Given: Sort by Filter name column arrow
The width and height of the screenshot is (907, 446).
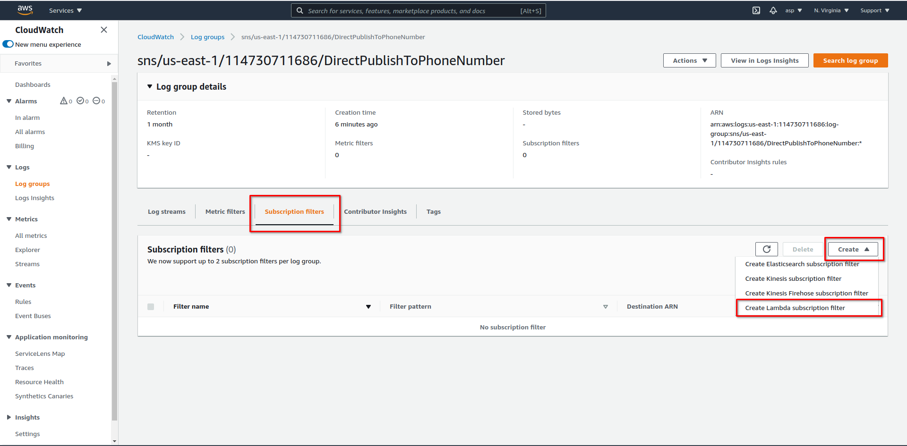Looking at the screenshot, I should [x=368, y=307].
